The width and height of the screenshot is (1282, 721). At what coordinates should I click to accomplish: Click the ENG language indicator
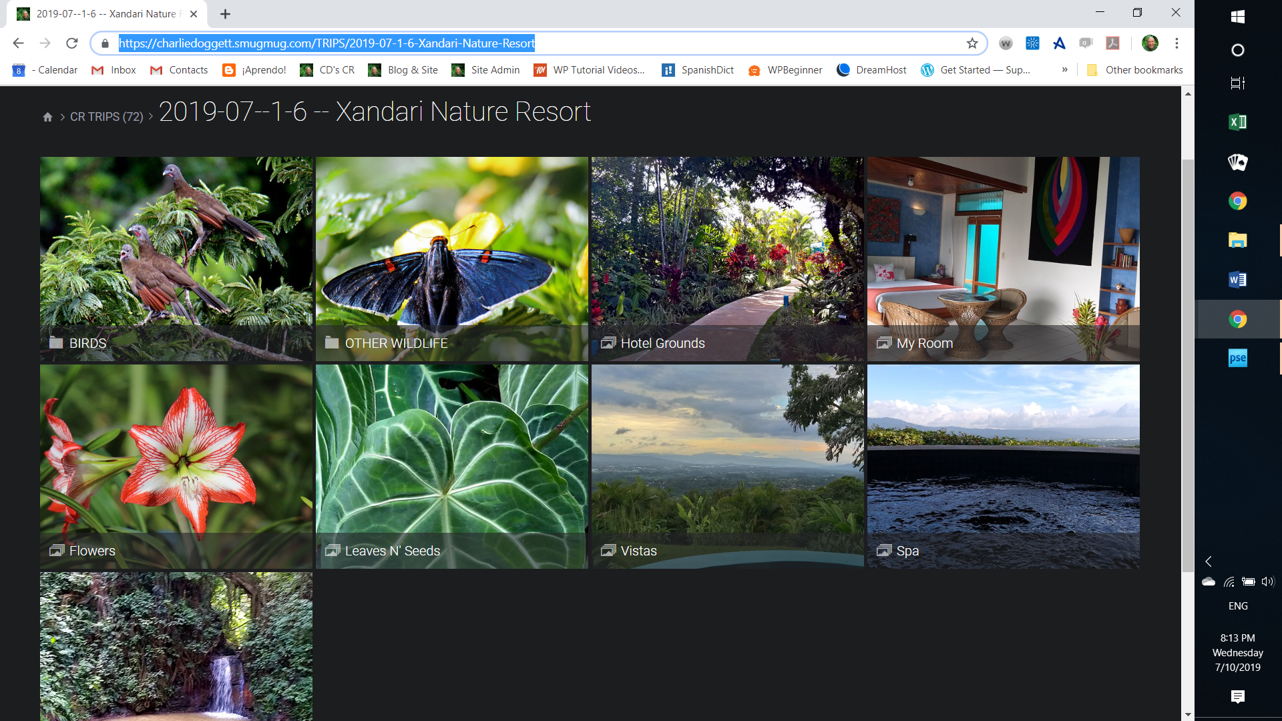click(1238, 606)
